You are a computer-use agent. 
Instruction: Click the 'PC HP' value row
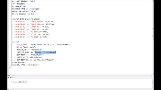click(x=31, y=34)
